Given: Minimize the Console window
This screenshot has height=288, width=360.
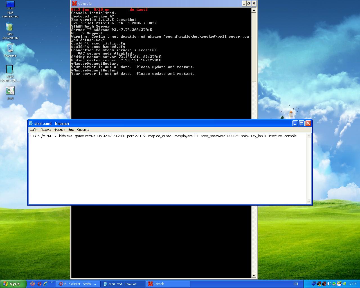Looking at the screenshot, I should point(244,3).
